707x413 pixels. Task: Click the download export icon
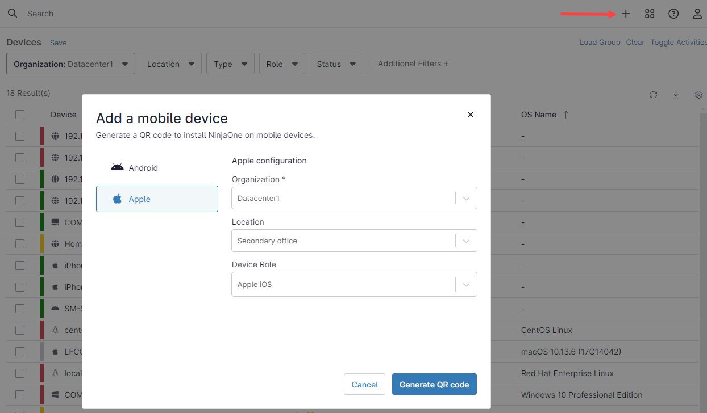pyautogui.click(x=676, y=95)
